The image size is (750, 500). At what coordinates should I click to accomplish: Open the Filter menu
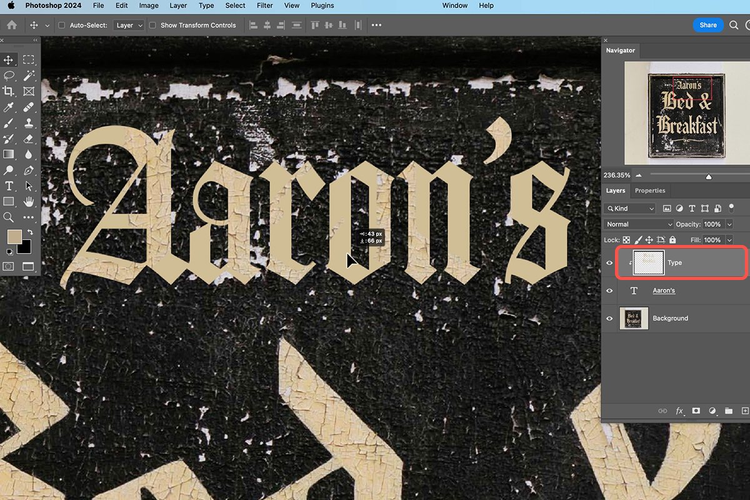click(265, 6)
